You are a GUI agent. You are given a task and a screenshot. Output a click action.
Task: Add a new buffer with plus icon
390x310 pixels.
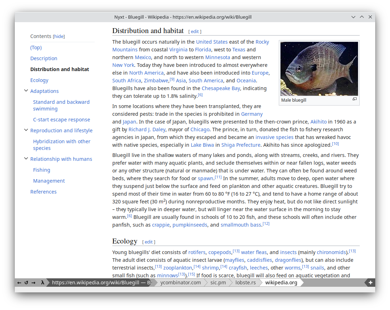point(370,283)
